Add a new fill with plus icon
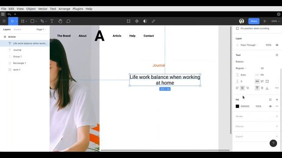 pos(277,100)
